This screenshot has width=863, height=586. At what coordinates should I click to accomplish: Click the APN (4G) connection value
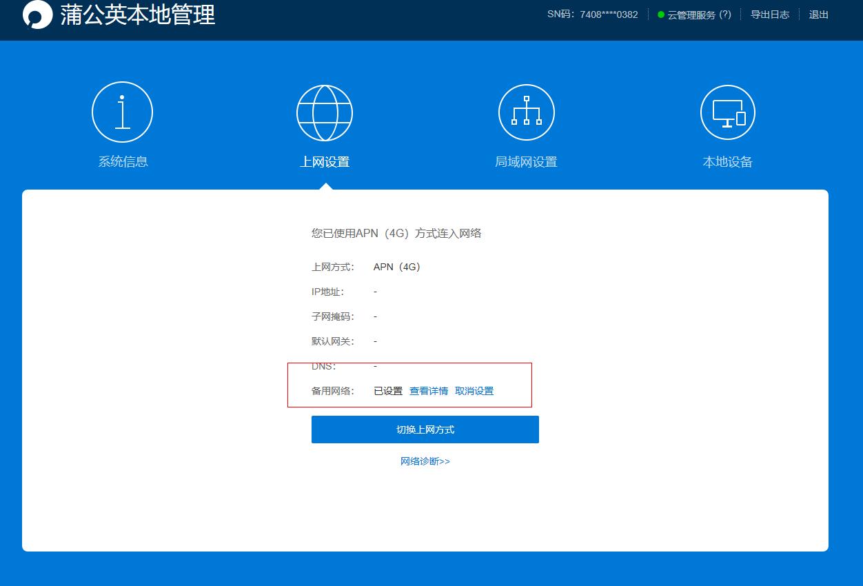[x=396, y=267]
